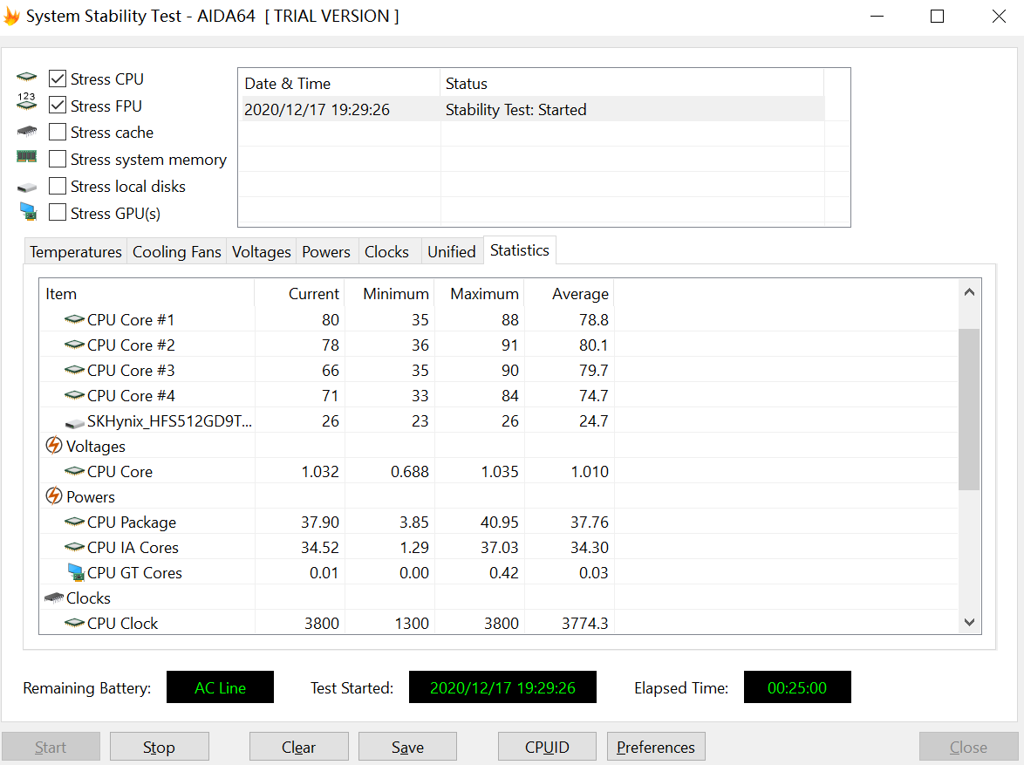Click the chip icon of CPU Package row
This screenshot has height=765, width=1024.
tap(74, 522)
